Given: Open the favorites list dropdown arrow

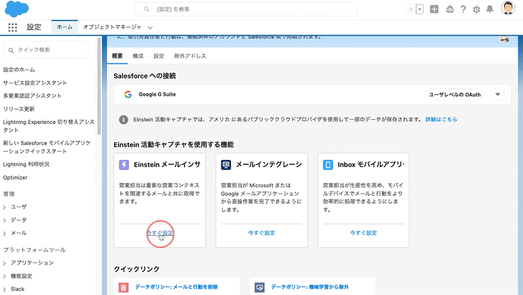Looking at the screenshot, I should [419, 9].
